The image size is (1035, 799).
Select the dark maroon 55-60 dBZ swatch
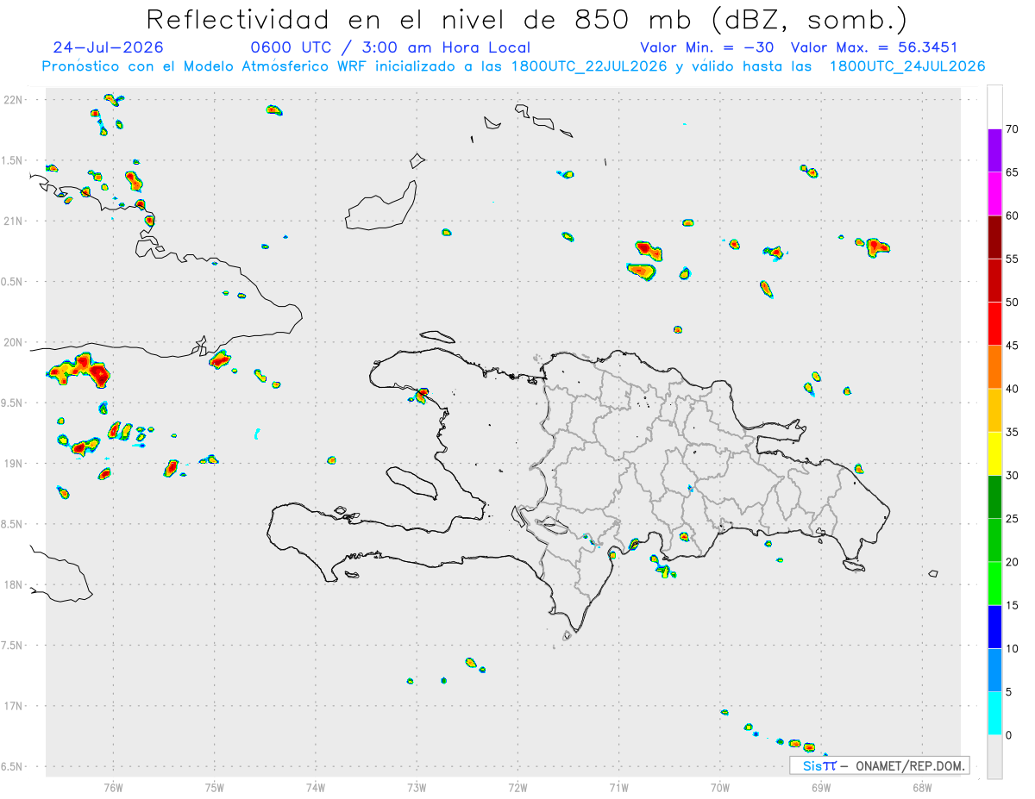coord(994,237)
